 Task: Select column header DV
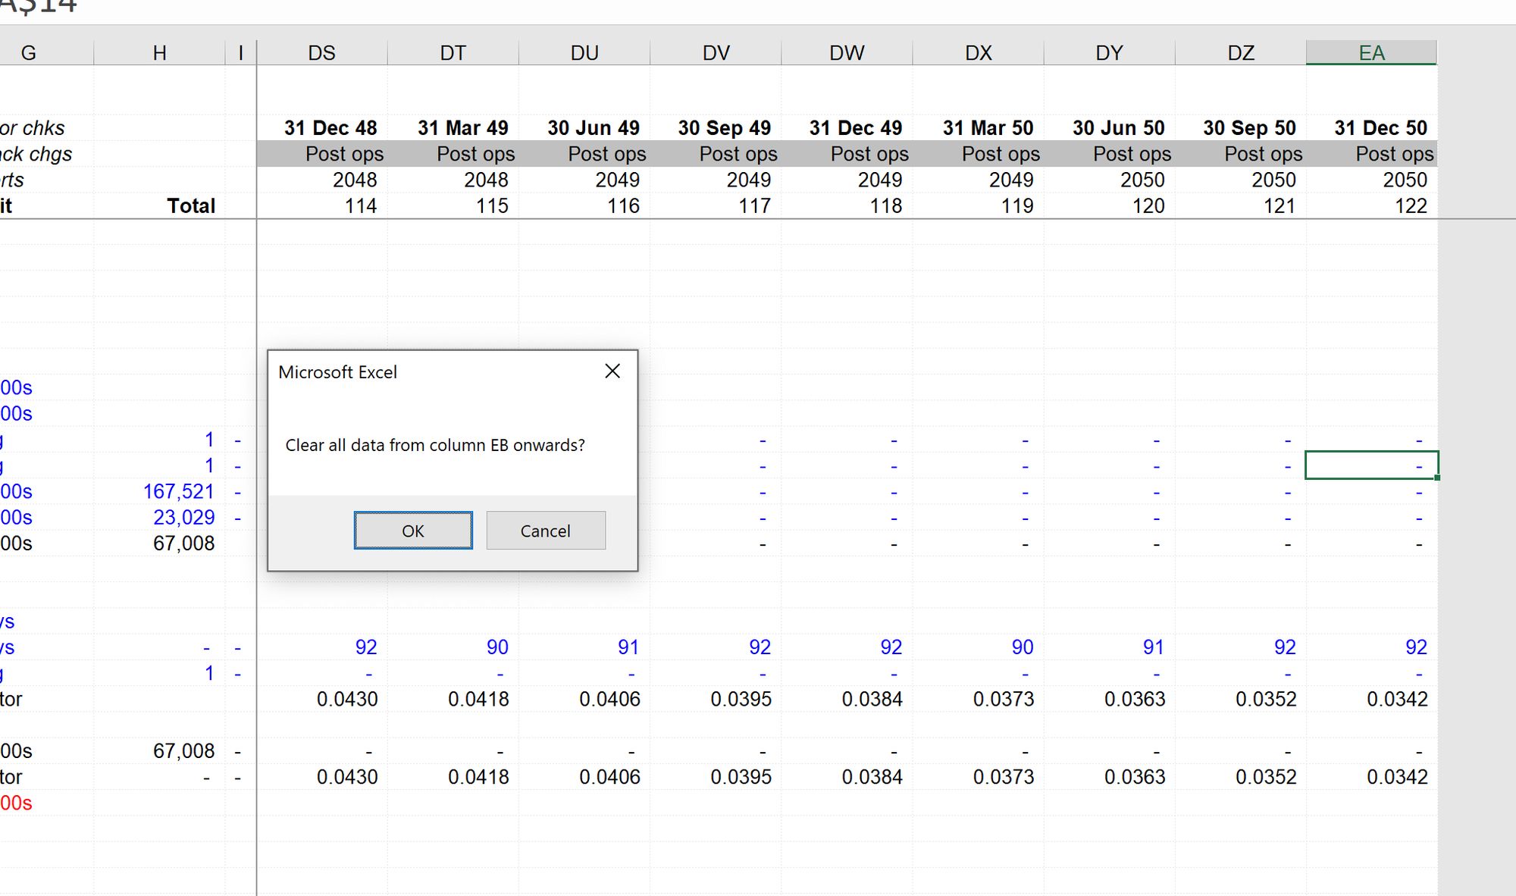pos(716,53)
